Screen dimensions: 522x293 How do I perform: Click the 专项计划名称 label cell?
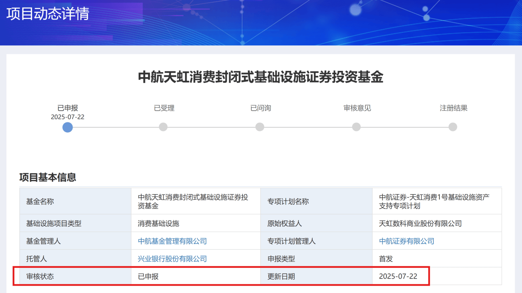pos(316,201)
